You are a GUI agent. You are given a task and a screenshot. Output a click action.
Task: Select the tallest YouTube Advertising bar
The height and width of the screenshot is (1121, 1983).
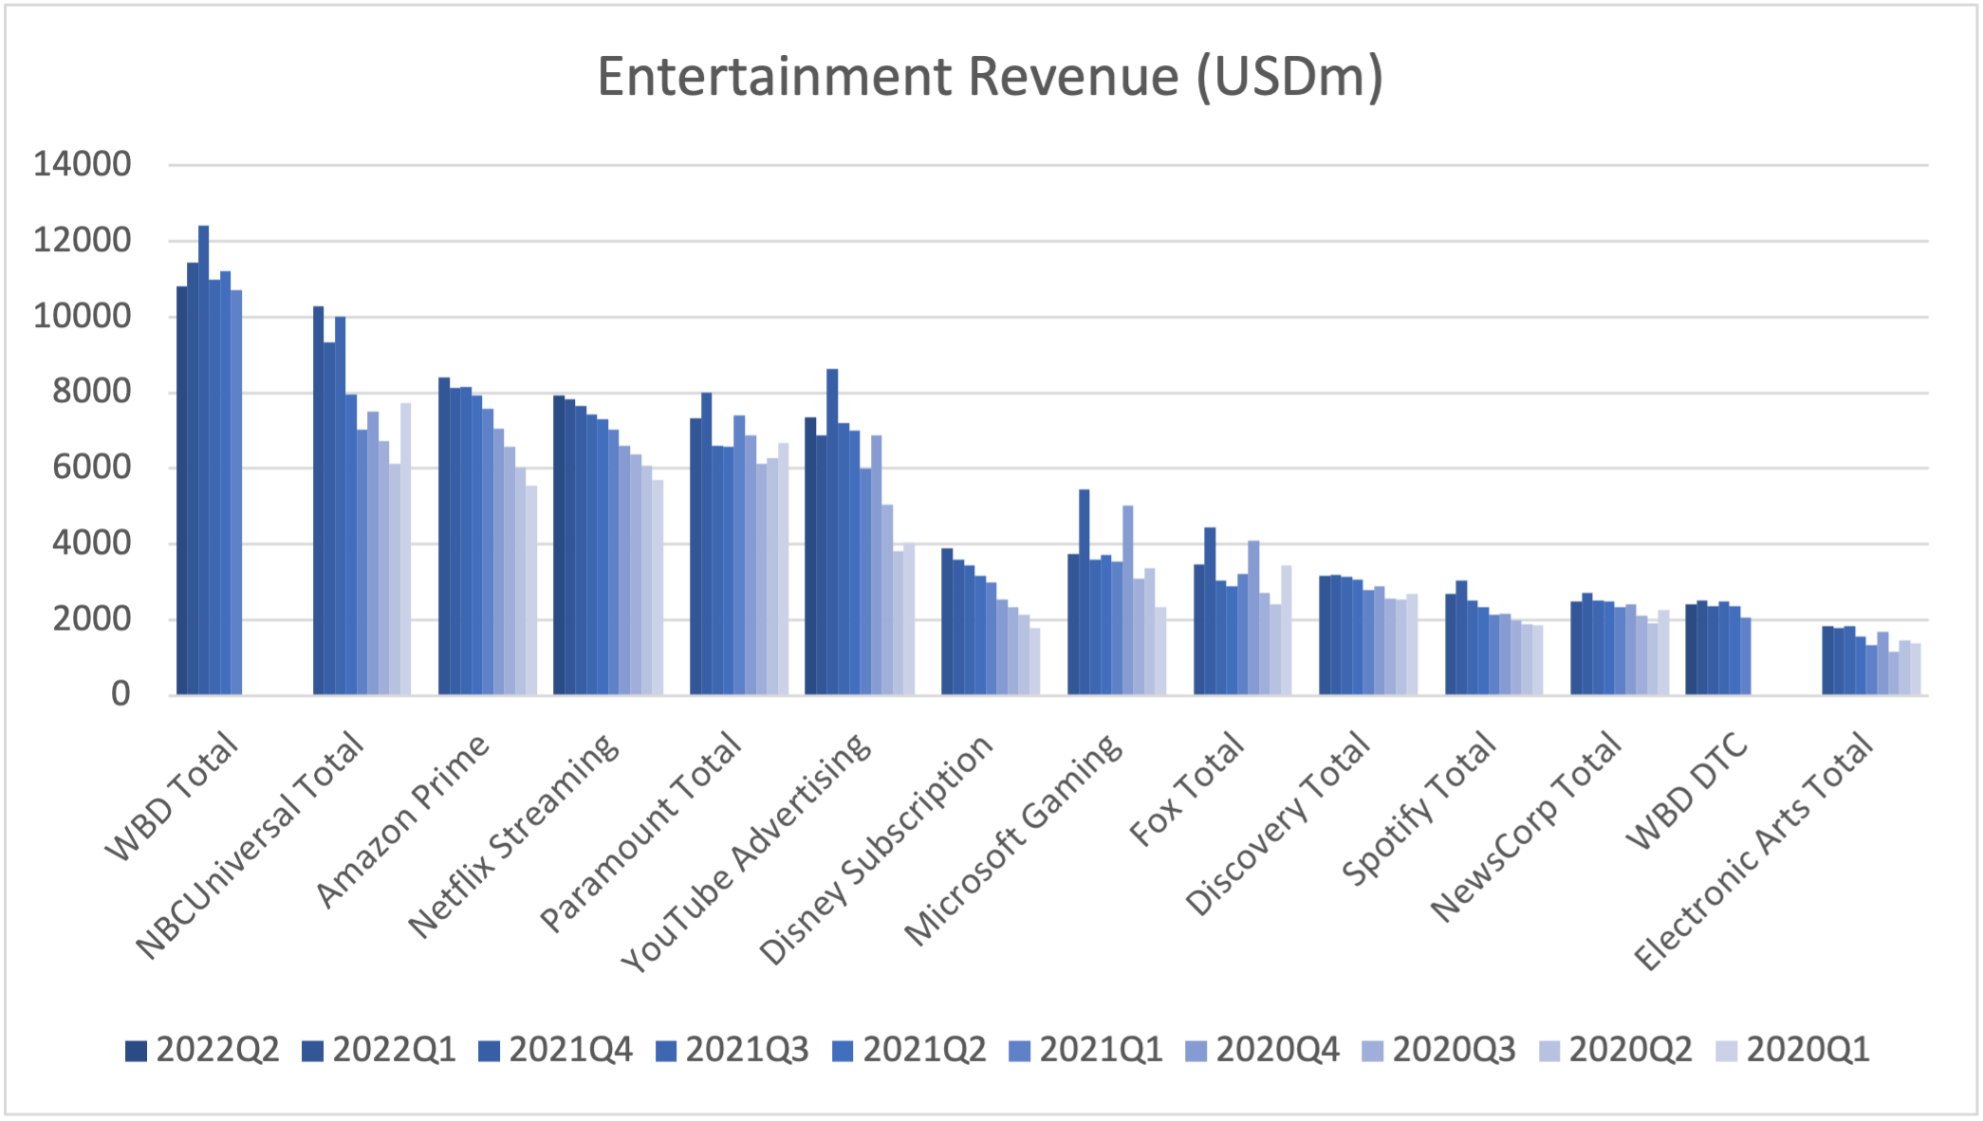tap(832, 532)
